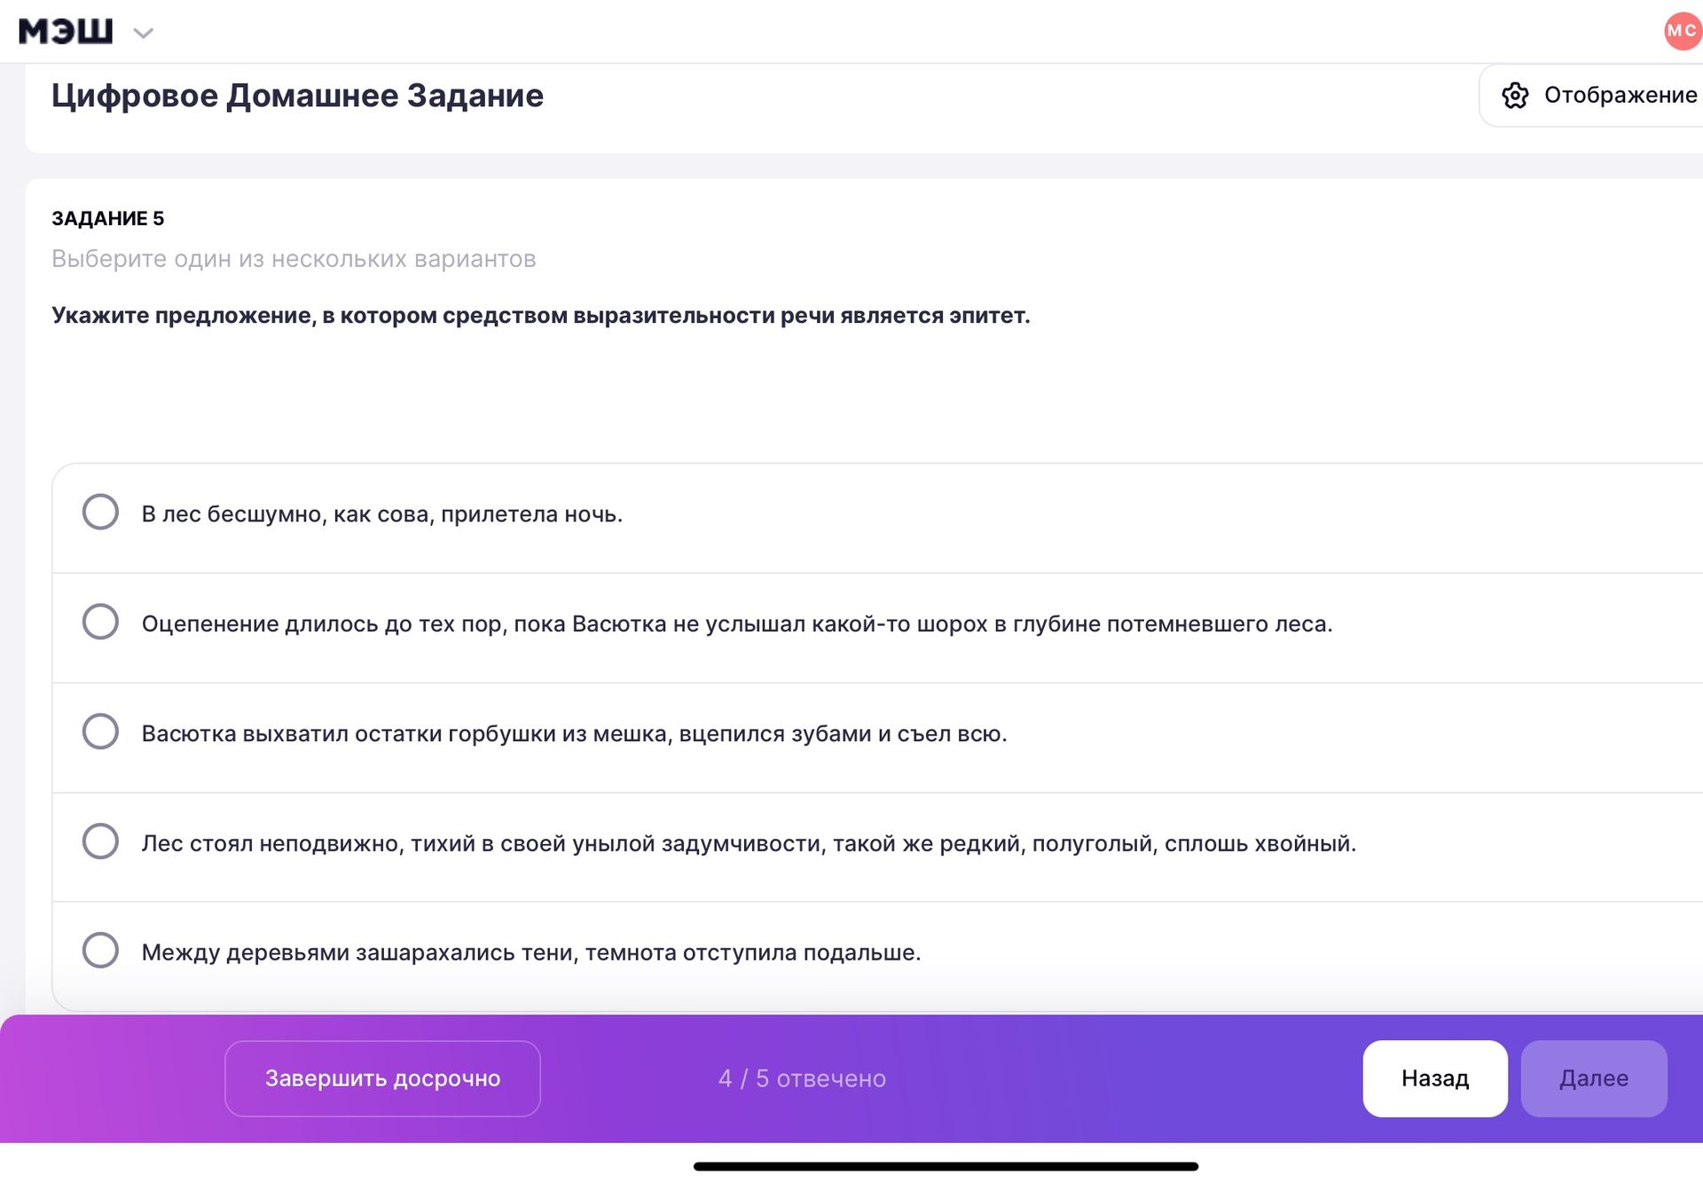Expand the chevron next to МЭШ logo

pos(143,34)
